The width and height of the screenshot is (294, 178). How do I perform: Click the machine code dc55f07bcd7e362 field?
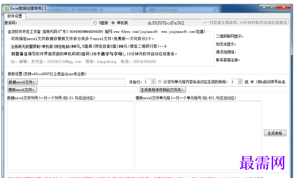(x=166, y=23)
